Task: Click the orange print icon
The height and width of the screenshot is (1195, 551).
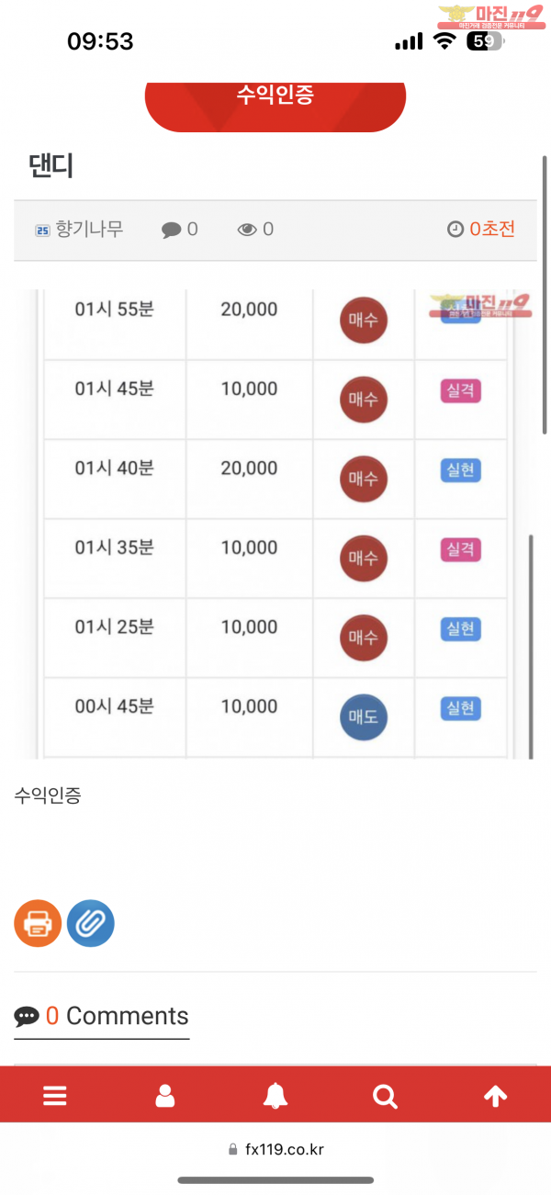Action: (38, 923)
